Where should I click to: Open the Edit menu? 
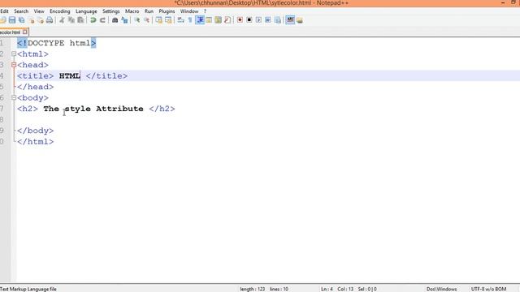(x=4, y=11)
